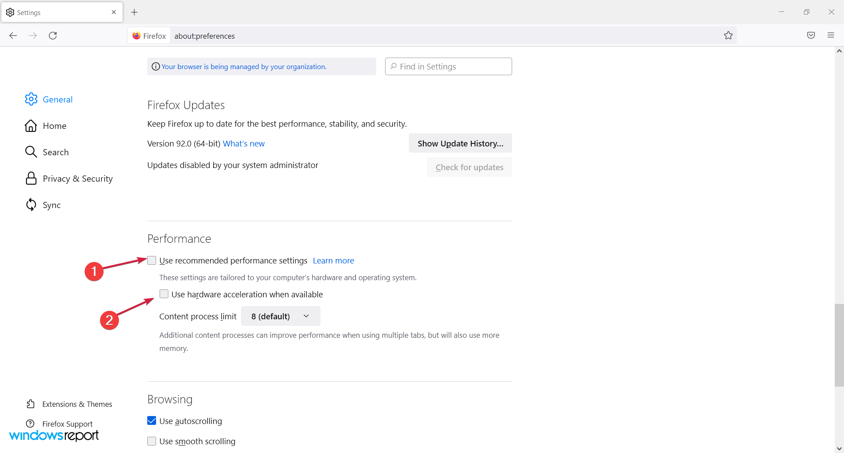This screenshot has height=453, width=844.
Task: Click the Firefox Support question mark icon
Action: click(30, 424)
